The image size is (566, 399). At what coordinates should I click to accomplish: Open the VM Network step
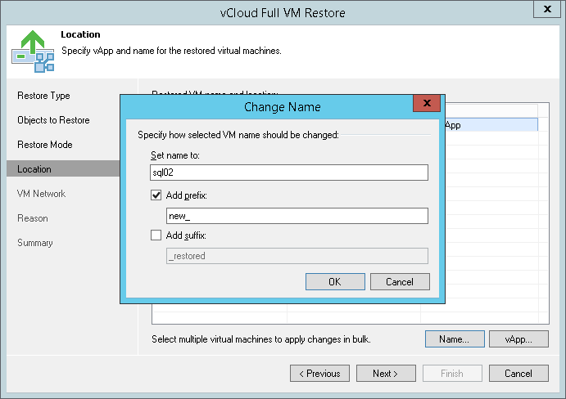42,194
